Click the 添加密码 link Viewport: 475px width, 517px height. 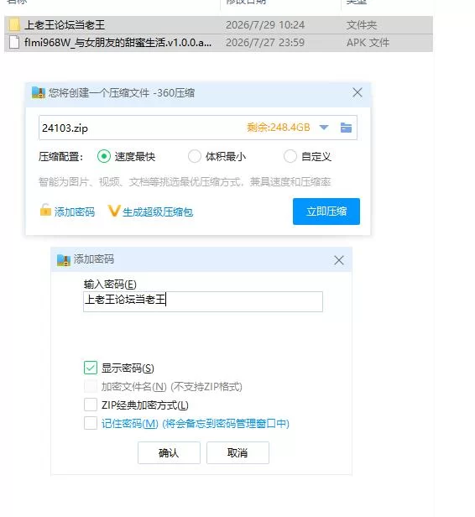click(75, 211)
